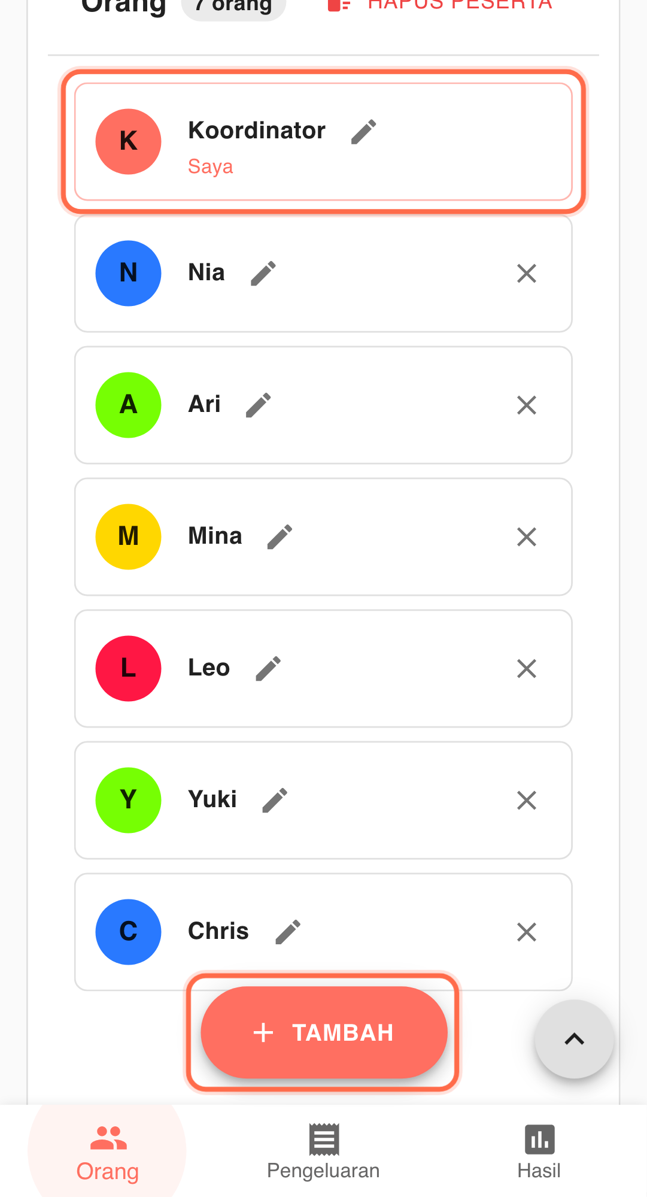Select the Orang tab
647x1197 pixels.
[108, 1152]
